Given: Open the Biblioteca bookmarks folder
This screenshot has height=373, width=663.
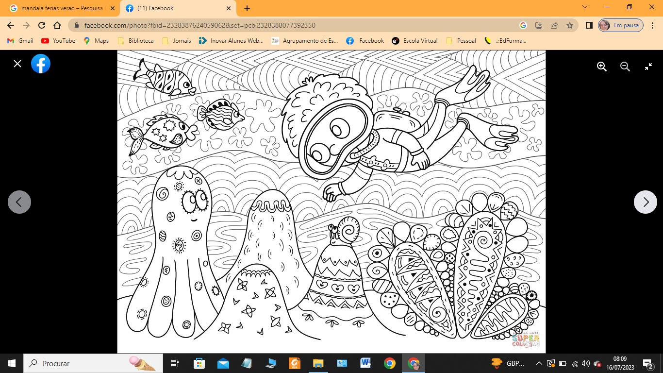Looking at the screenshot, I should point(135,41).
